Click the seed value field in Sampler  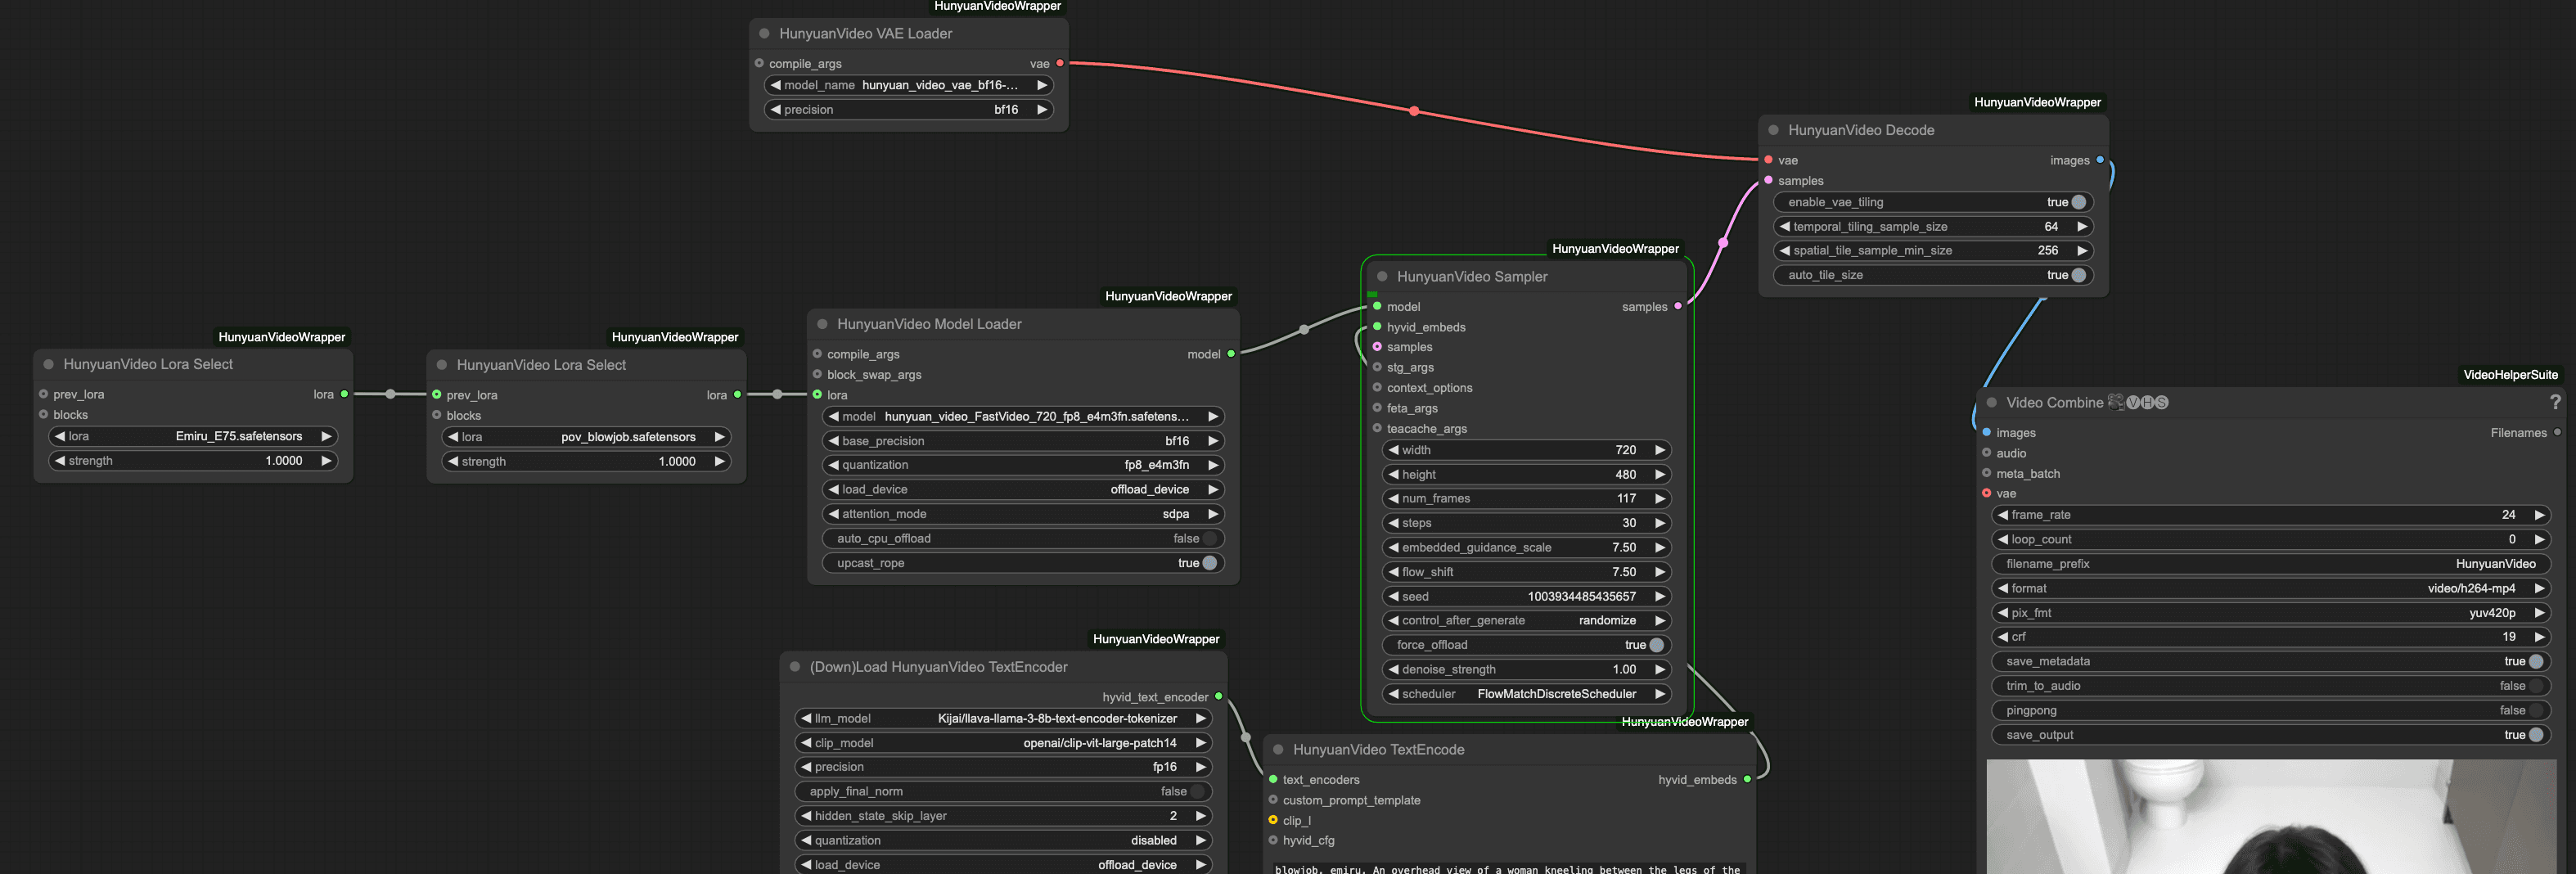tap(1526, 596)
